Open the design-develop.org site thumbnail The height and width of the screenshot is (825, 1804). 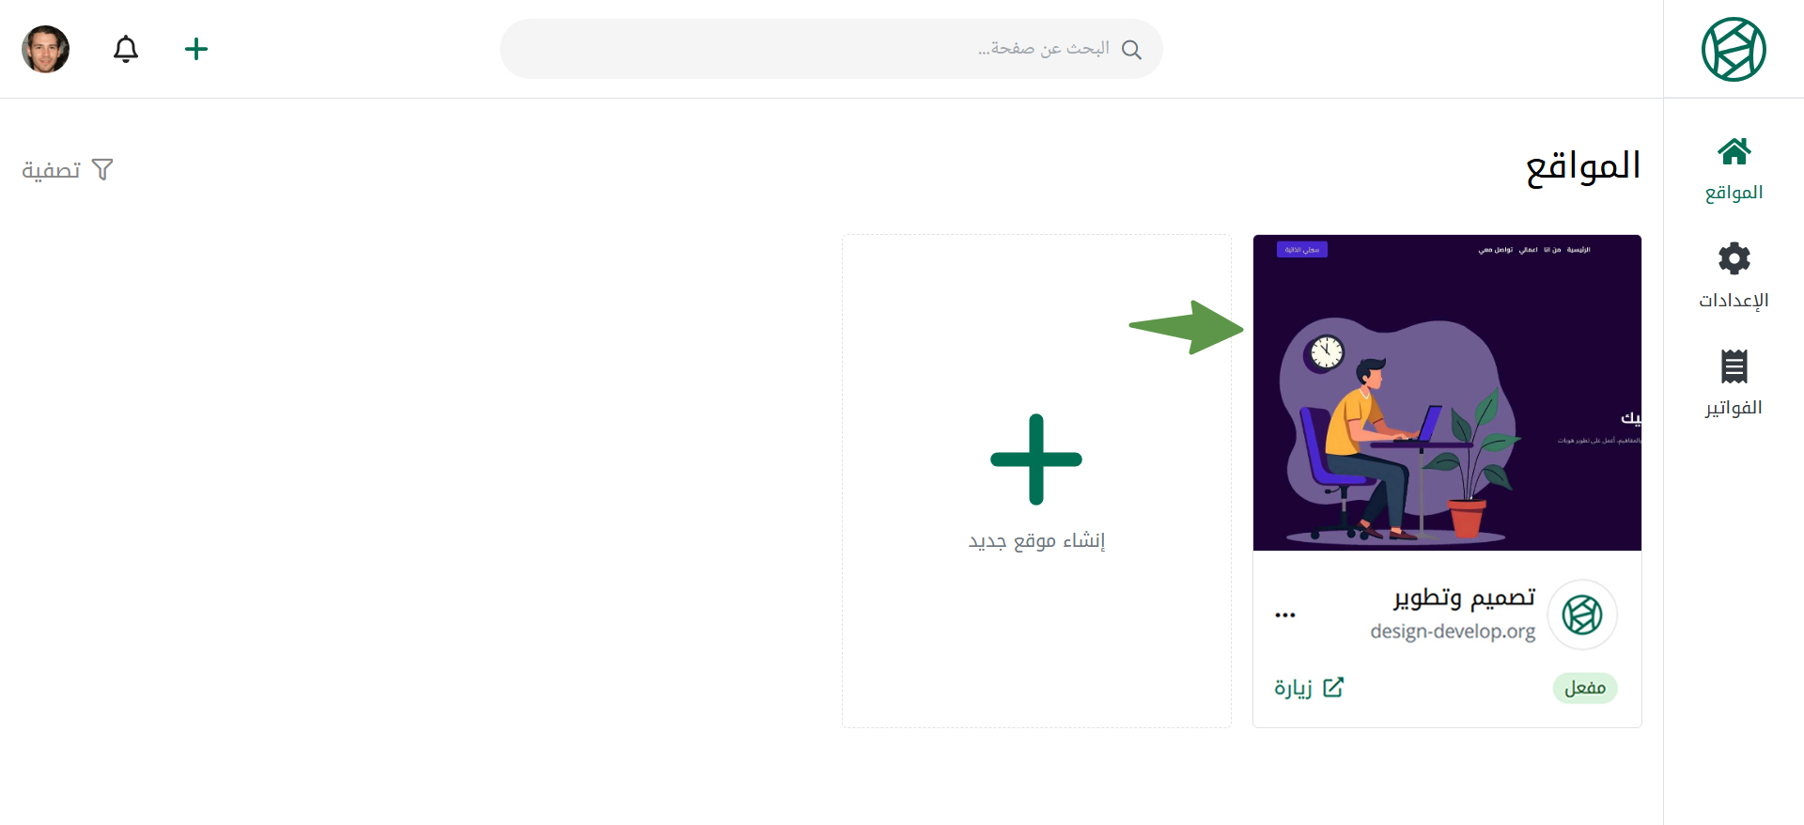(1447, 393)
